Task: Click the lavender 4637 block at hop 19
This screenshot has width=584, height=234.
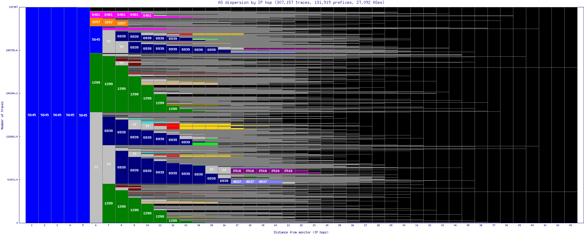Action: pyautogui.click(x=263, y=182)
